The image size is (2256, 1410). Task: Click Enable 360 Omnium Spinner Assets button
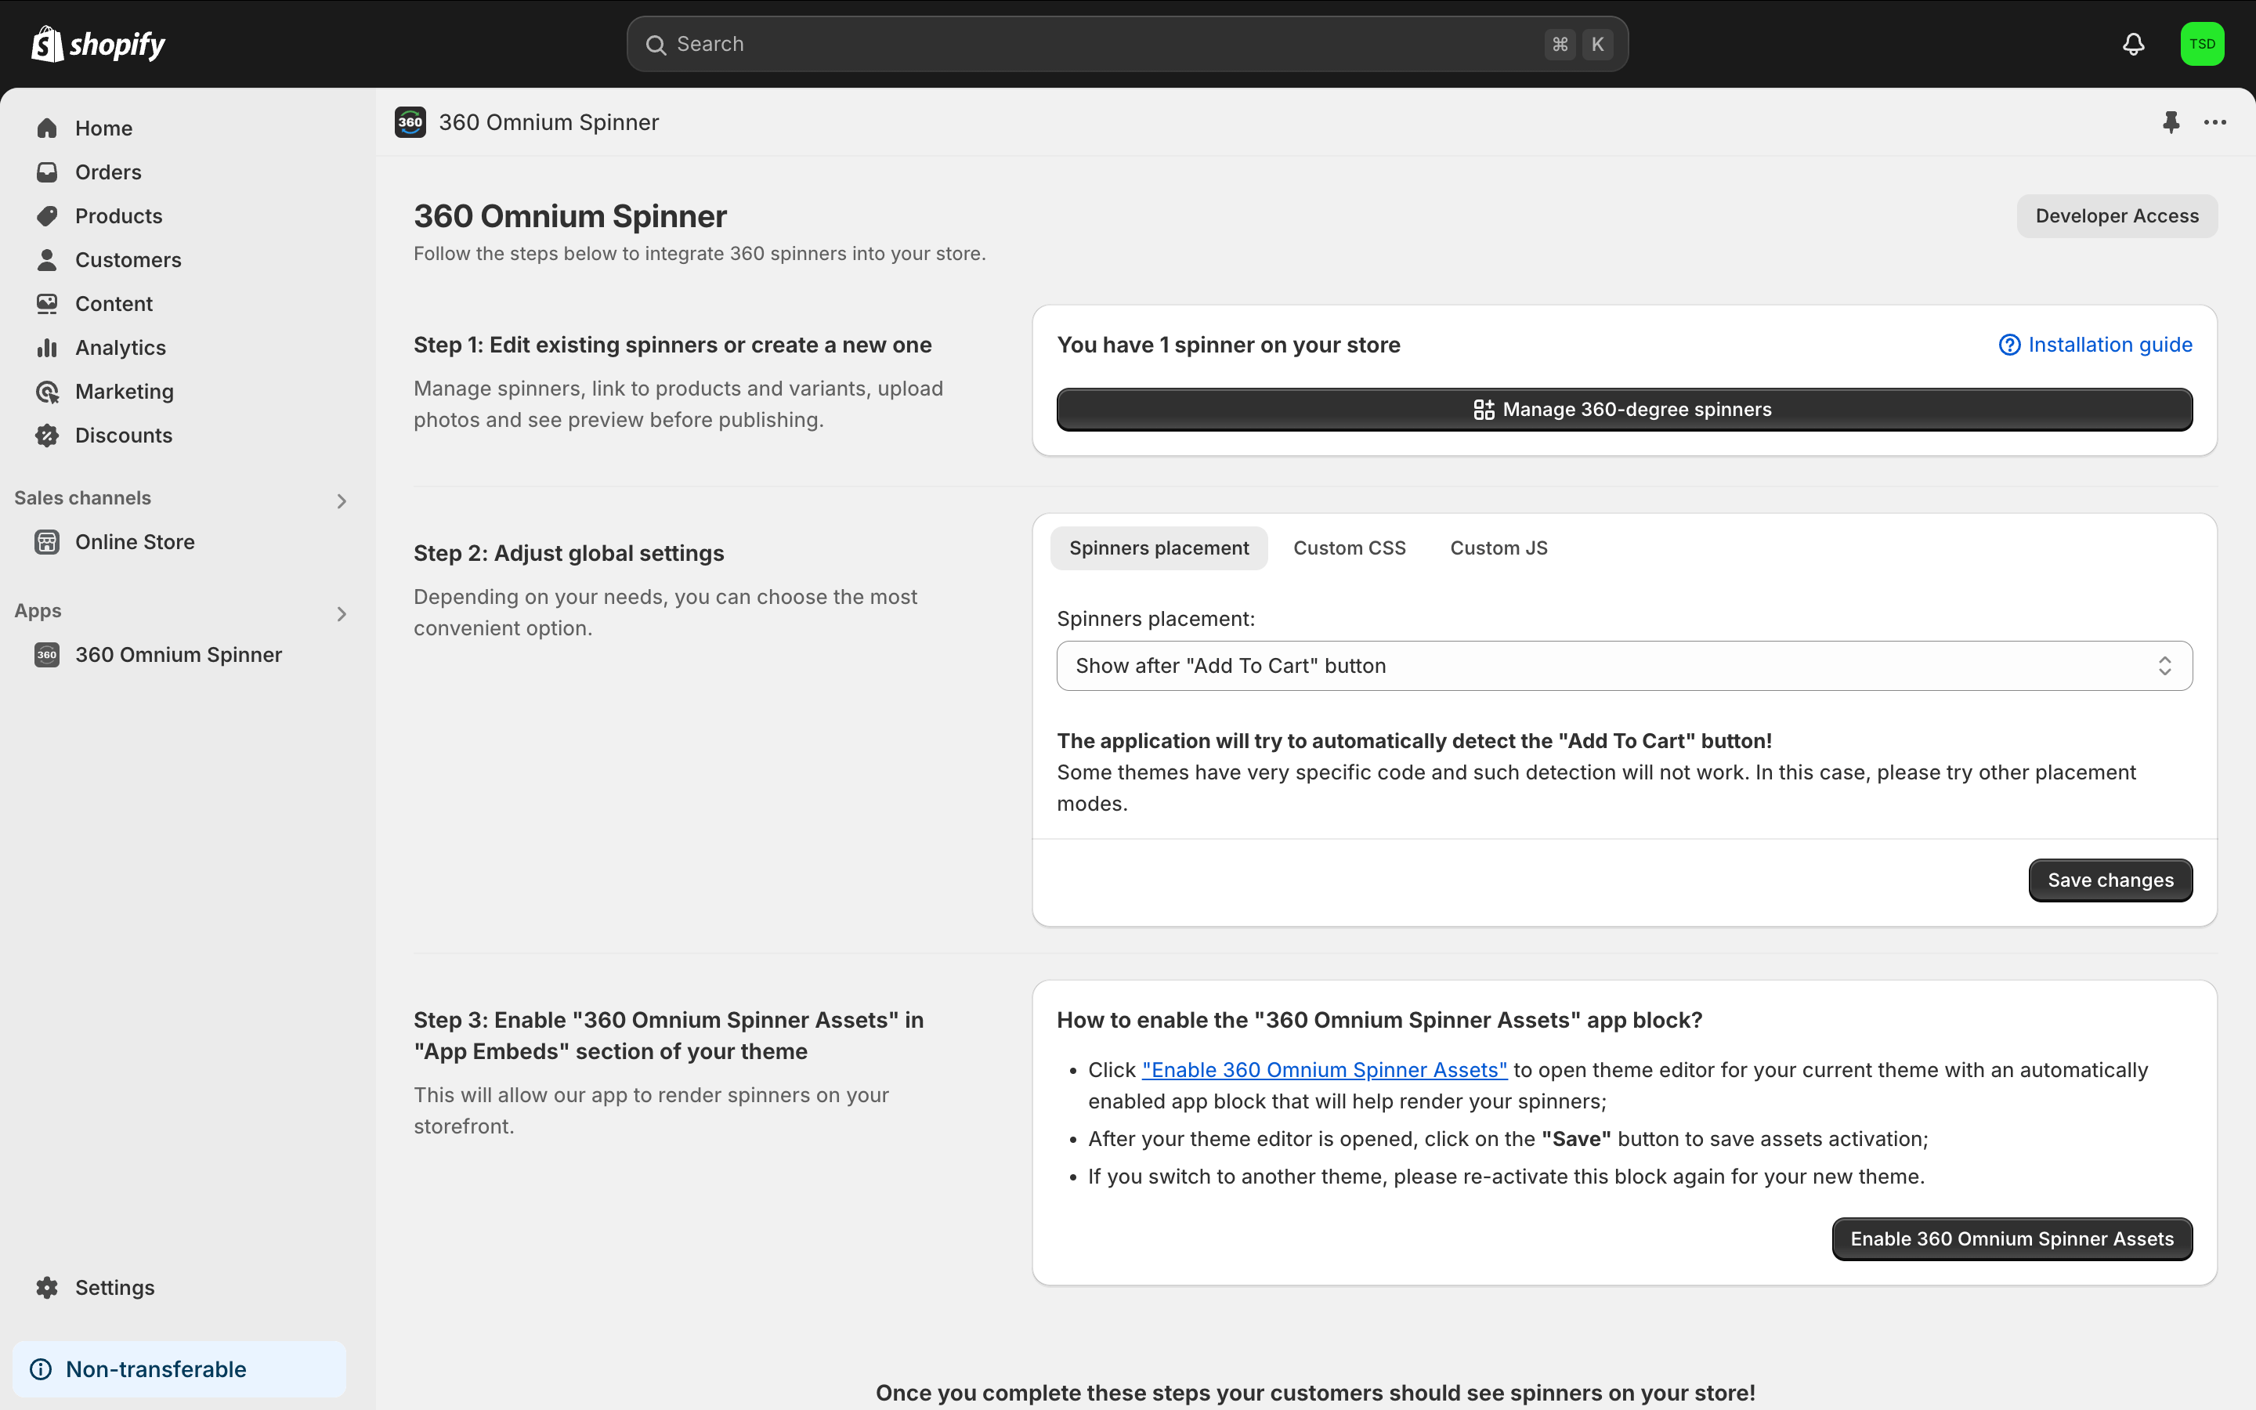point(2012,1238)
